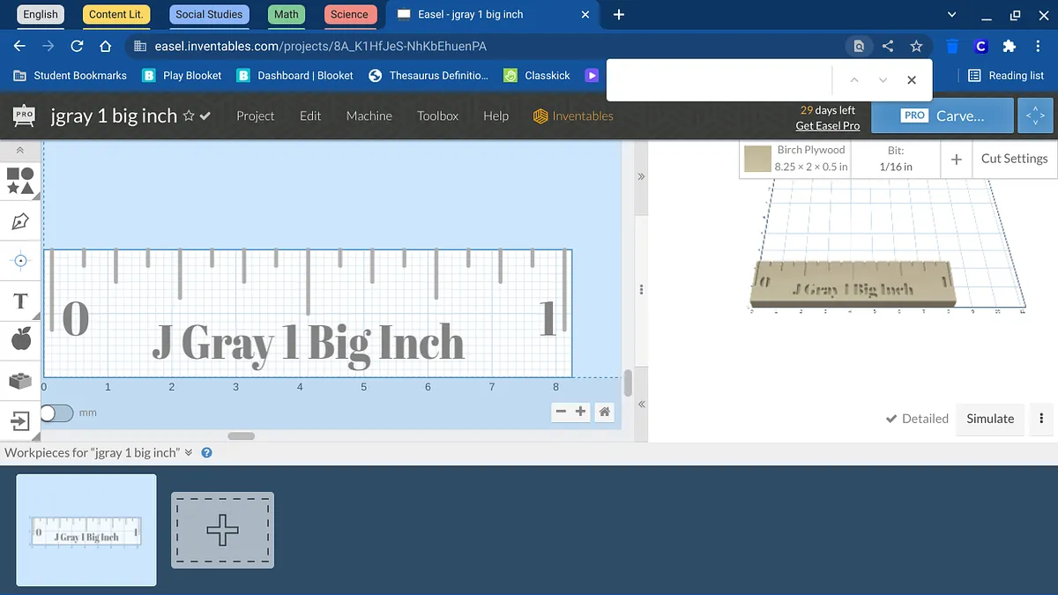Toggle the Detailed preview checkmark

coord(917,419)
